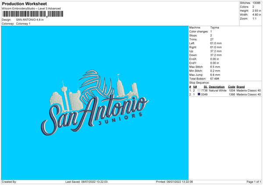Click the Brand column header
This screenshot has height=185, width=263.
point(241,87)
